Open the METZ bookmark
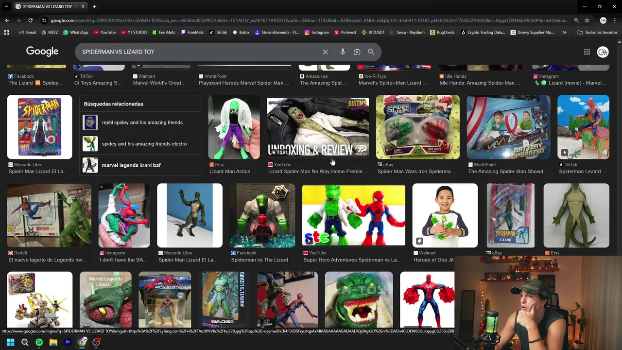 (50, 33)
